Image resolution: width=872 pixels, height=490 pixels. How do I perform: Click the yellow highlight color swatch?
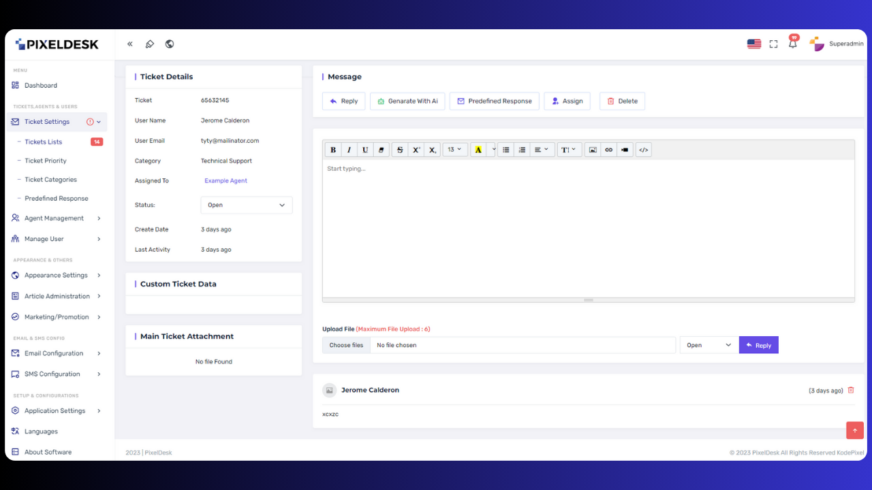tap(478, 150)
